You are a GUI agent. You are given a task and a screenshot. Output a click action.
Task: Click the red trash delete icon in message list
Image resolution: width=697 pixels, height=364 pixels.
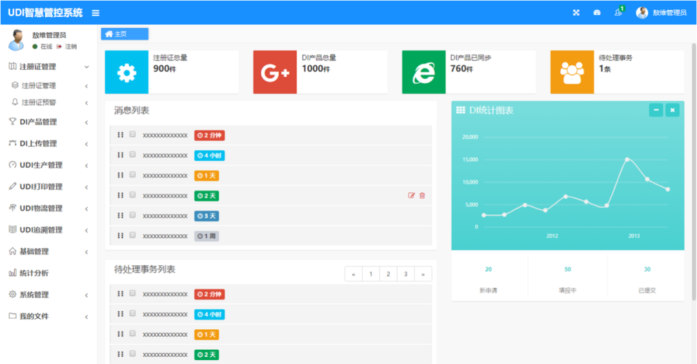pyautogui.click(x=422, y=196)
